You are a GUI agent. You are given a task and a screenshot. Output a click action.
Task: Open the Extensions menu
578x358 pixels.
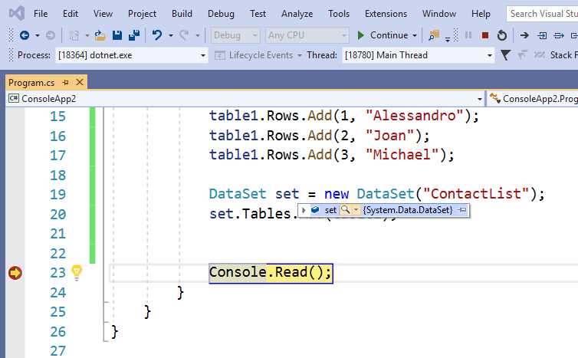386,14
